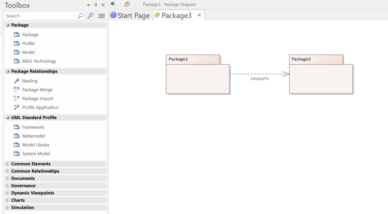The width and height of the screenshot is (388, 214).
Task: Expand the Simulation section
Action: (7, 207)
